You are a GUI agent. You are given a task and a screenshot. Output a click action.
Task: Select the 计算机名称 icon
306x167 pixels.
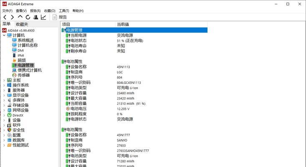pos(14,45)
